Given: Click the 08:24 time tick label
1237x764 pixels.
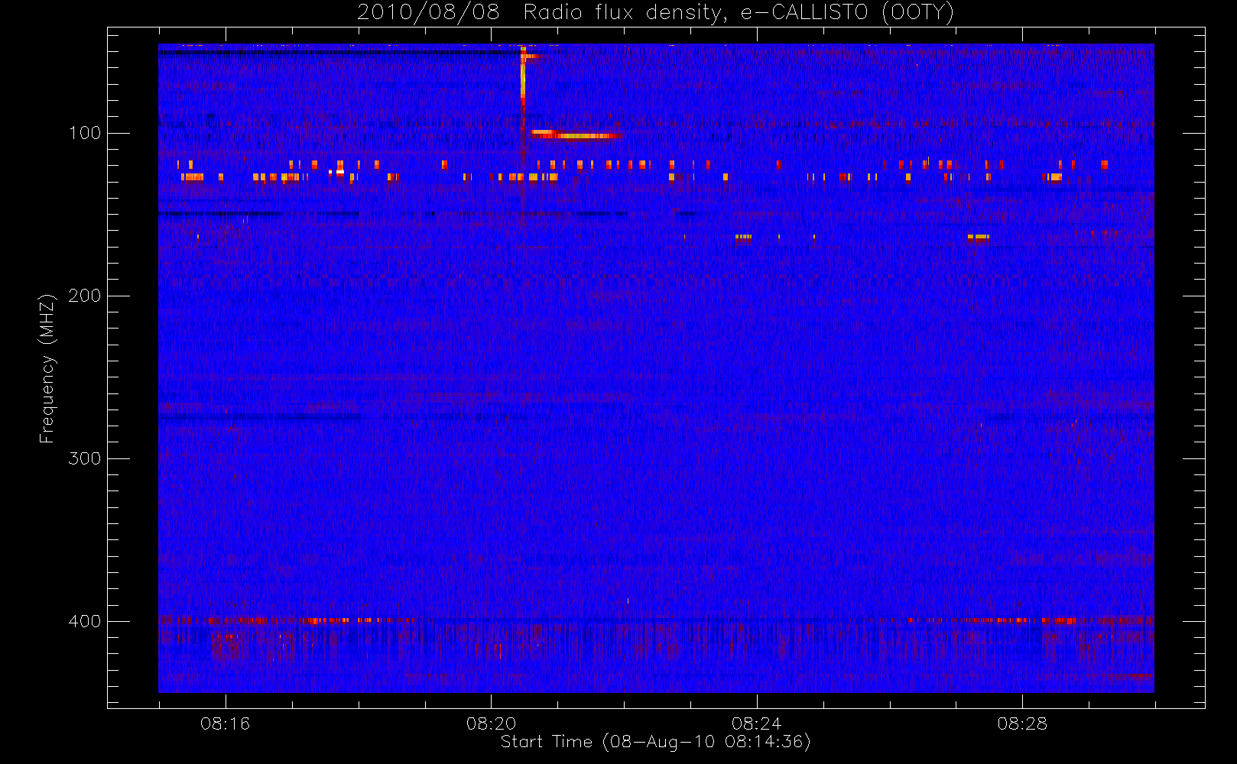Looking at the screenshot, I should click(x=756, y=724).
